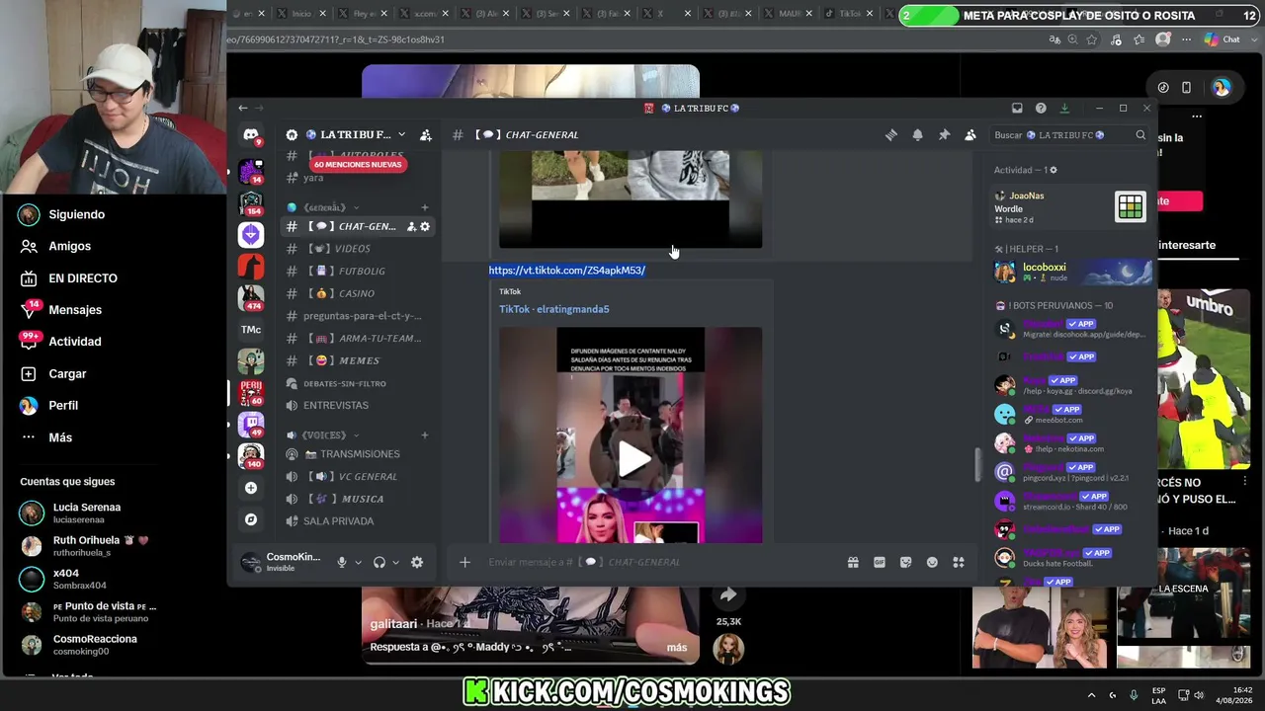Screen dimensions: 1265x711
Task: Open Discord's discover servers compass icon
Action: pyautogui.click(x=251, y=519)
